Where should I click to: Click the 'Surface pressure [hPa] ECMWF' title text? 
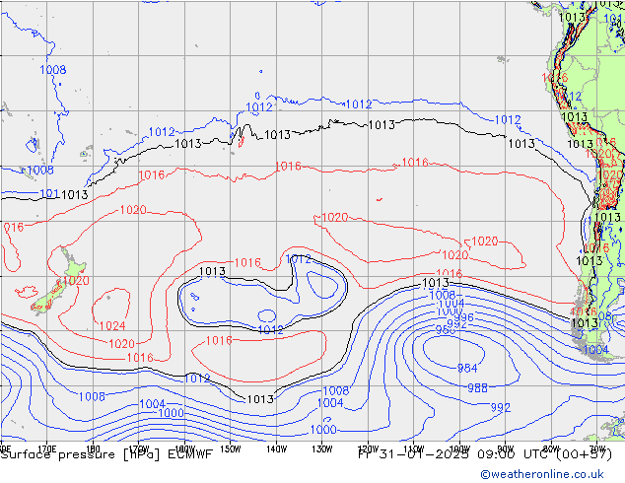106,454
